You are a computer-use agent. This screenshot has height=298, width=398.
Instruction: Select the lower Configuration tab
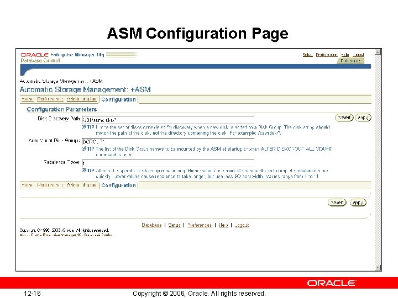tap(118, 185)
